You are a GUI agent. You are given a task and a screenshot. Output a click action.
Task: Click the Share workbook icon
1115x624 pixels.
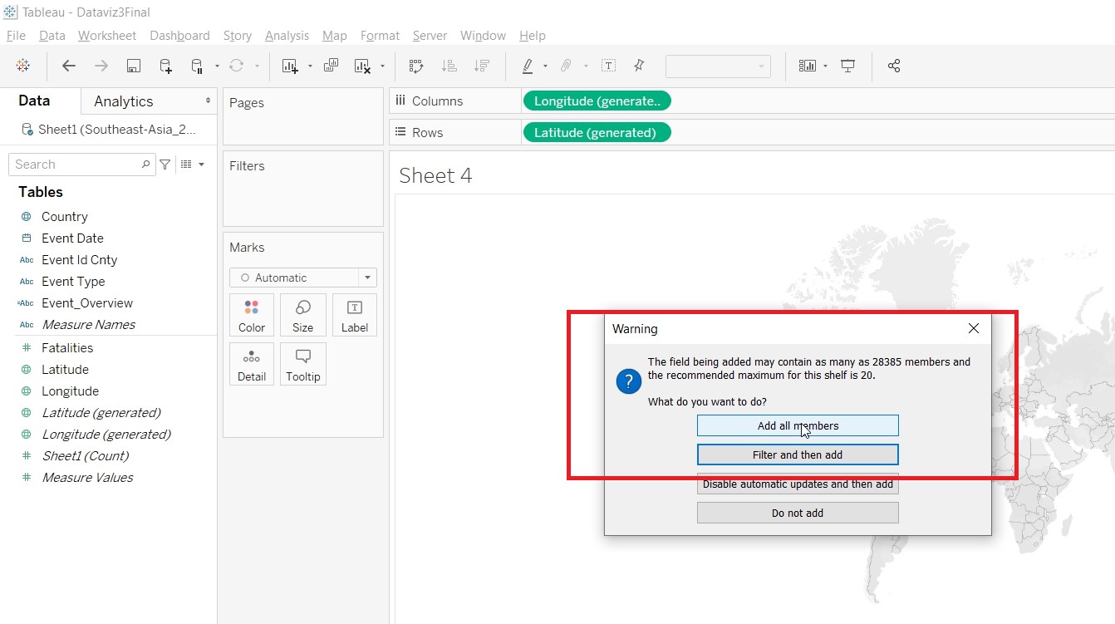[x=894, y=66]
